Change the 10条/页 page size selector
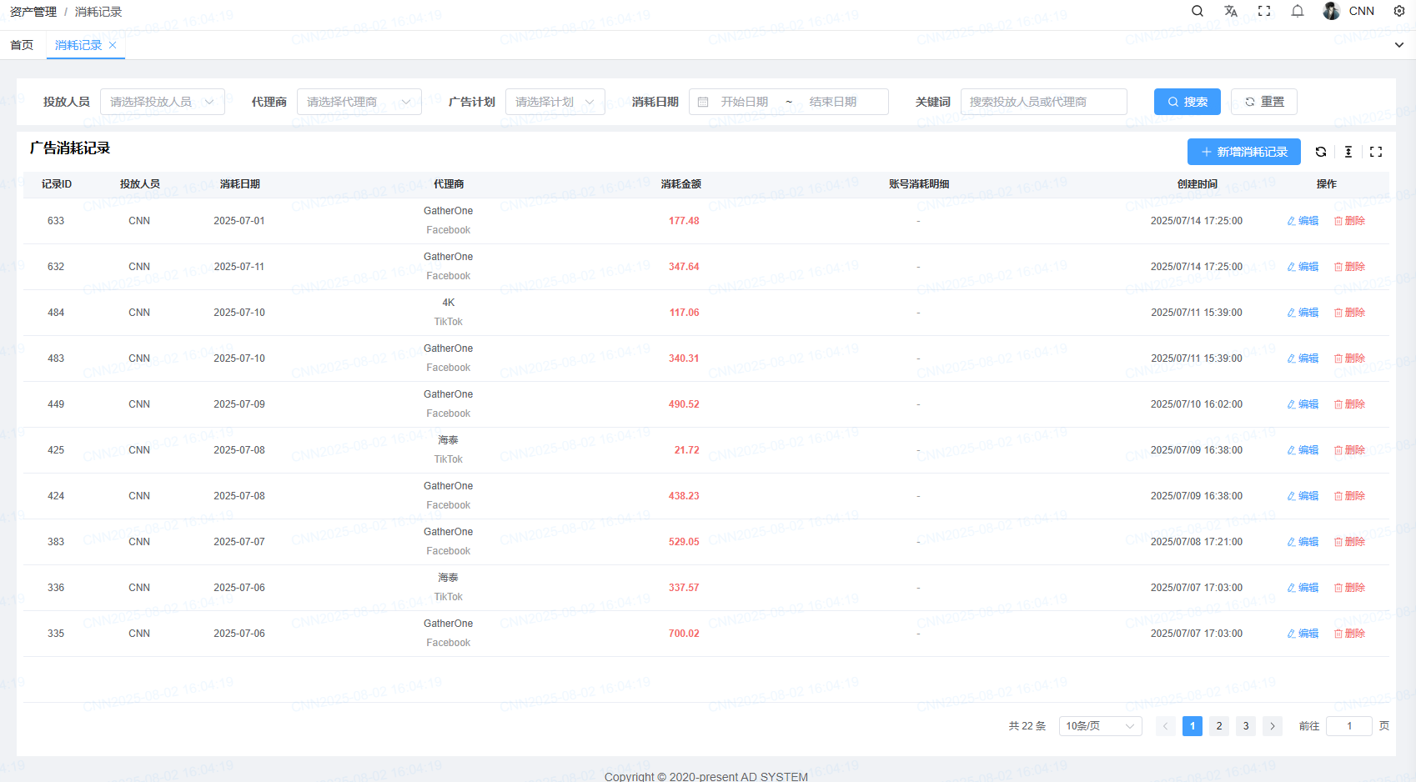 (1100, 726)
